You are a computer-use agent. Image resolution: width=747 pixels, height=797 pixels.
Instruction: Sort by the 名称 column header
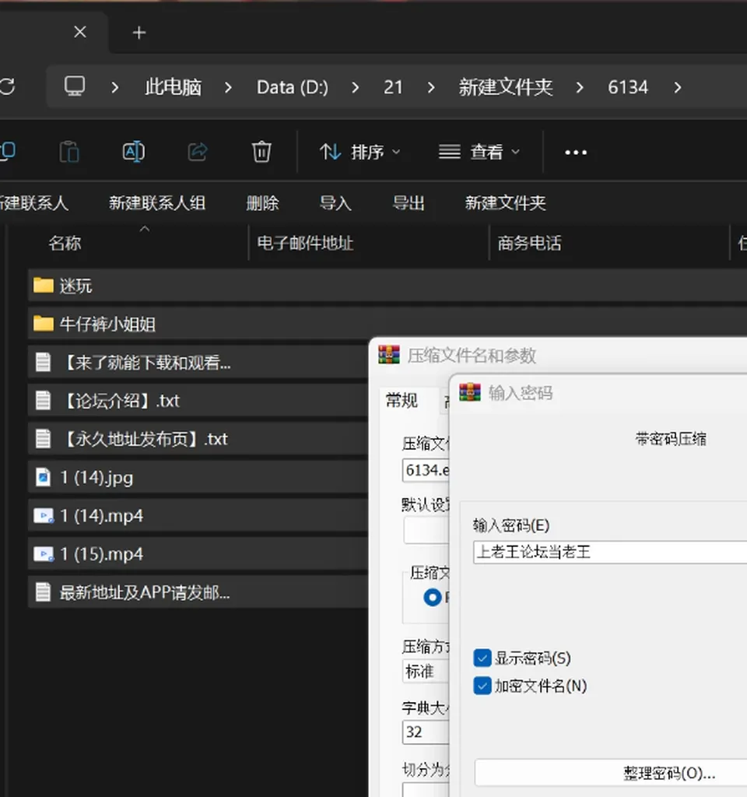click(65, 243)
